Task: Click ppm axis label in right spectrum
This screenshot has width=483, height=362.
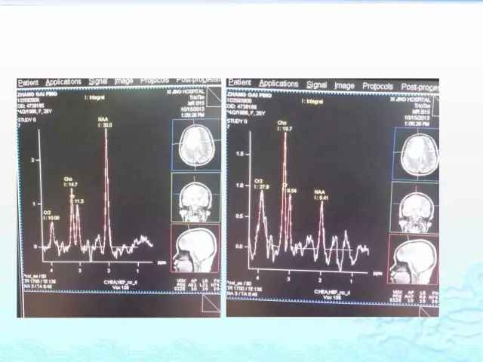Action: [378, 273]
